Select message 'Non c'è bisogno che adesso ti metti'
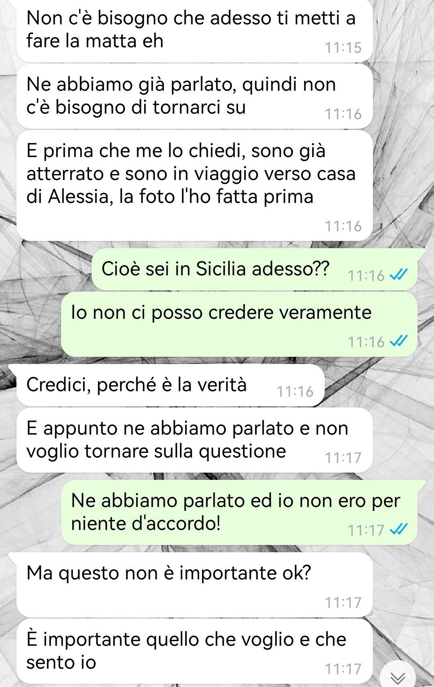This screenshot has width=434, height=687. (x=194, y=31)
